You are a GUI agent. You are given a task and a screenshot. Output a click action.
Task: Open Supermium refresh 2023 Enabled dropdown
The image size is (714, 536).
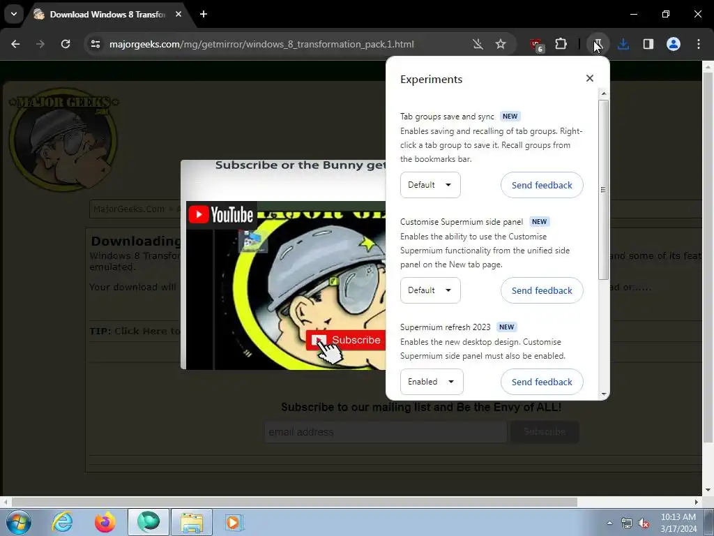tap(432, 382)
